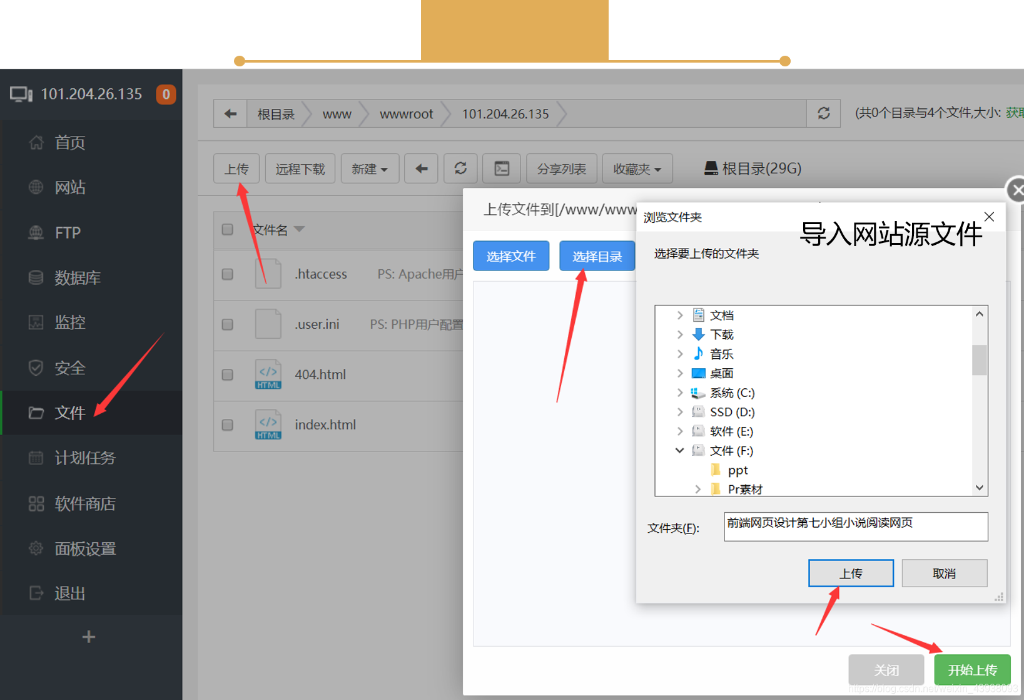The image size is (1024, 700).
Task: Open the terminal icon button
Action: click(502, 168)
